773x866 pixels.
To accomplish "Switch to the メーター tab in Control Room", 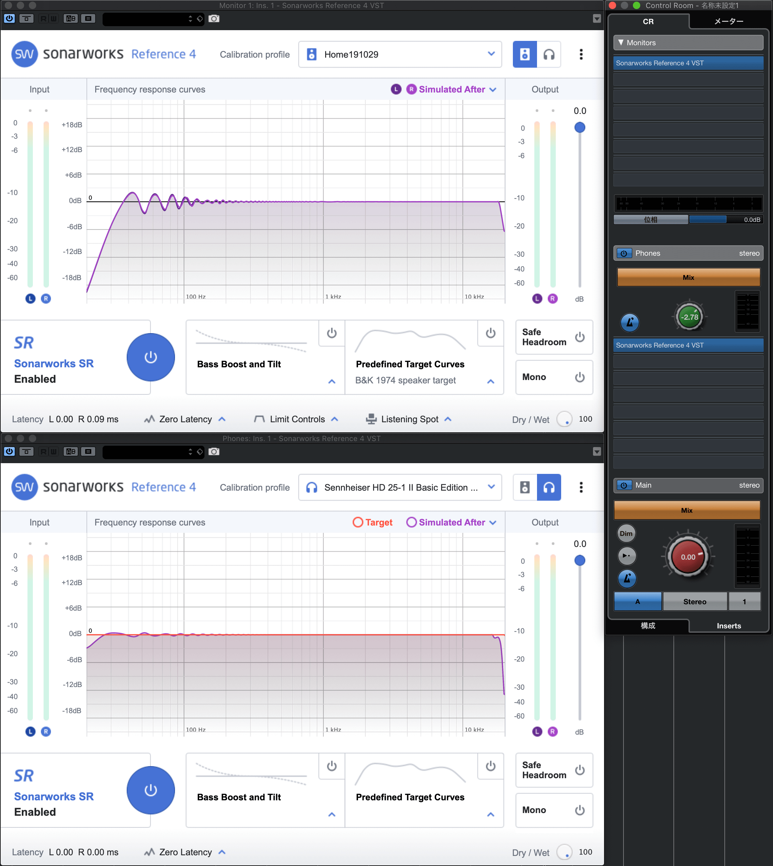I will click(x=728, y=21).
